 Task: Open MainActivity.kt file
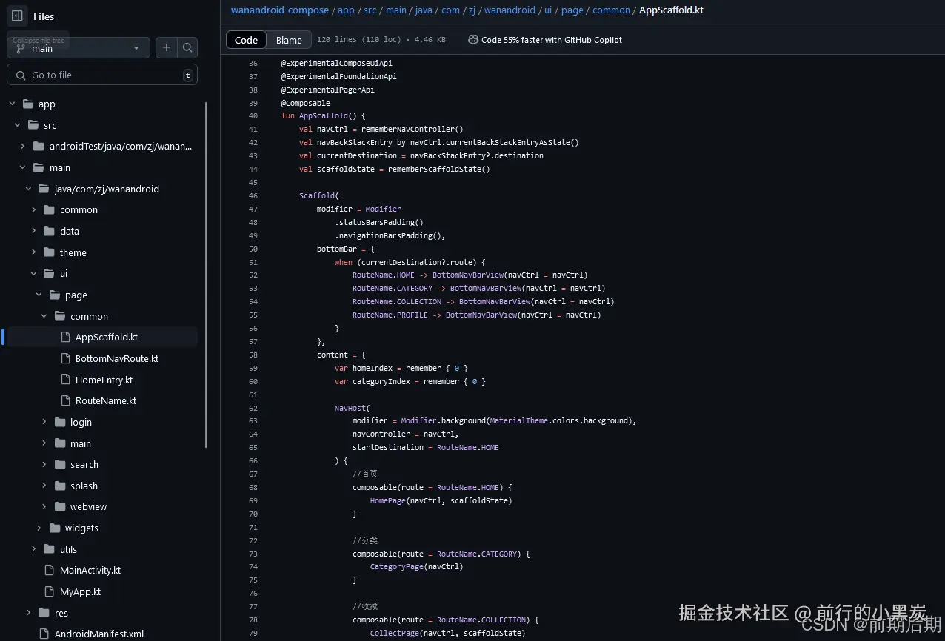pos(90,570)
